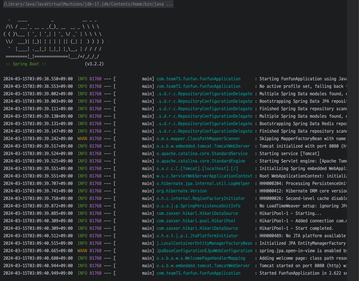Click timestamp ending 39.002+09:00
Viewport: 359px width, 281px height.
[x=38, y=94]
